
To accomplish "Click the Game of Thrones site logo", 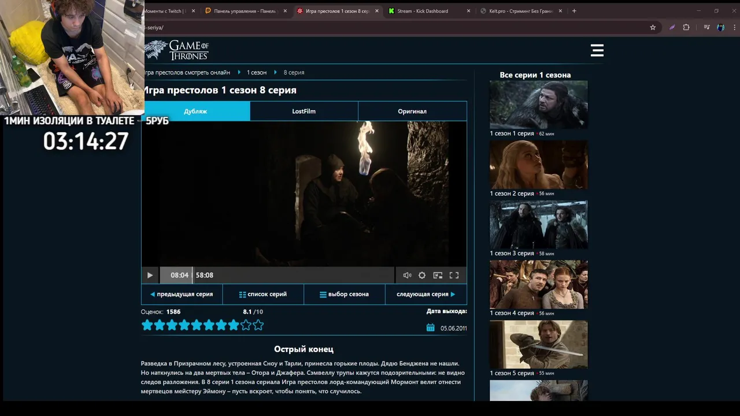I will [x=176, y=50].
